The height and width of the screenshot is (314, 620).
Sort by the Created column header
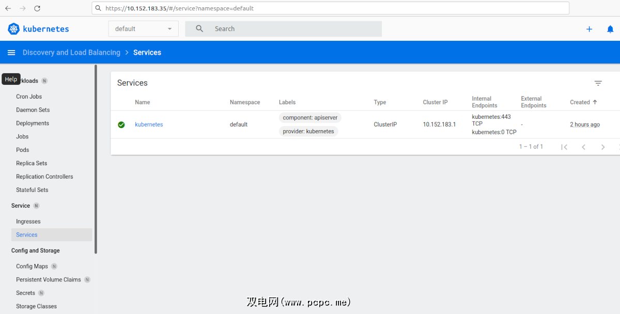(x=580, y=102)
